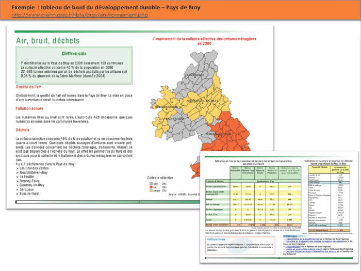The image size is (361, 271).
Task: Click the 'Pollution sonore' section heading
Action: click(29, 108)
